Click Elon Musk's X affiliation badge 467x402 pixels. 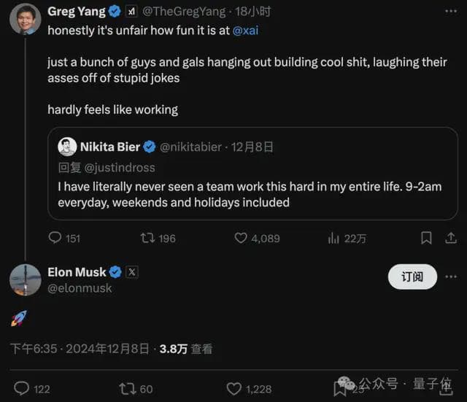pyautogui.click(x=132, y=272)
